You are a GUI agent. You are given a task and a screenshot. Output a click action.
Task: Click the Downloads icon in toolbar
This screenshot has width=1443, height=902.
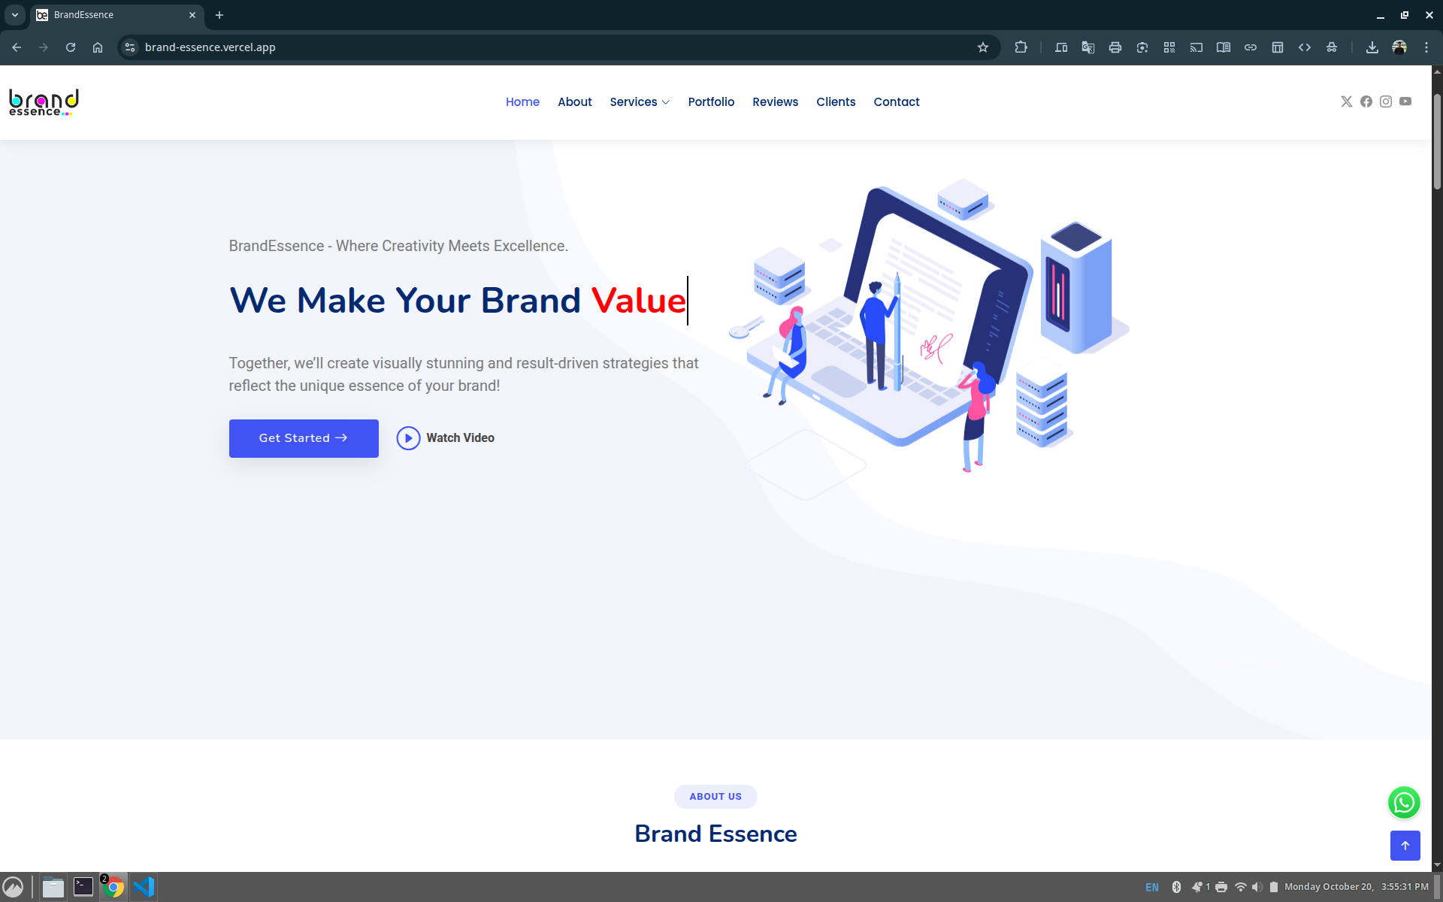(x=1372, y=47)
